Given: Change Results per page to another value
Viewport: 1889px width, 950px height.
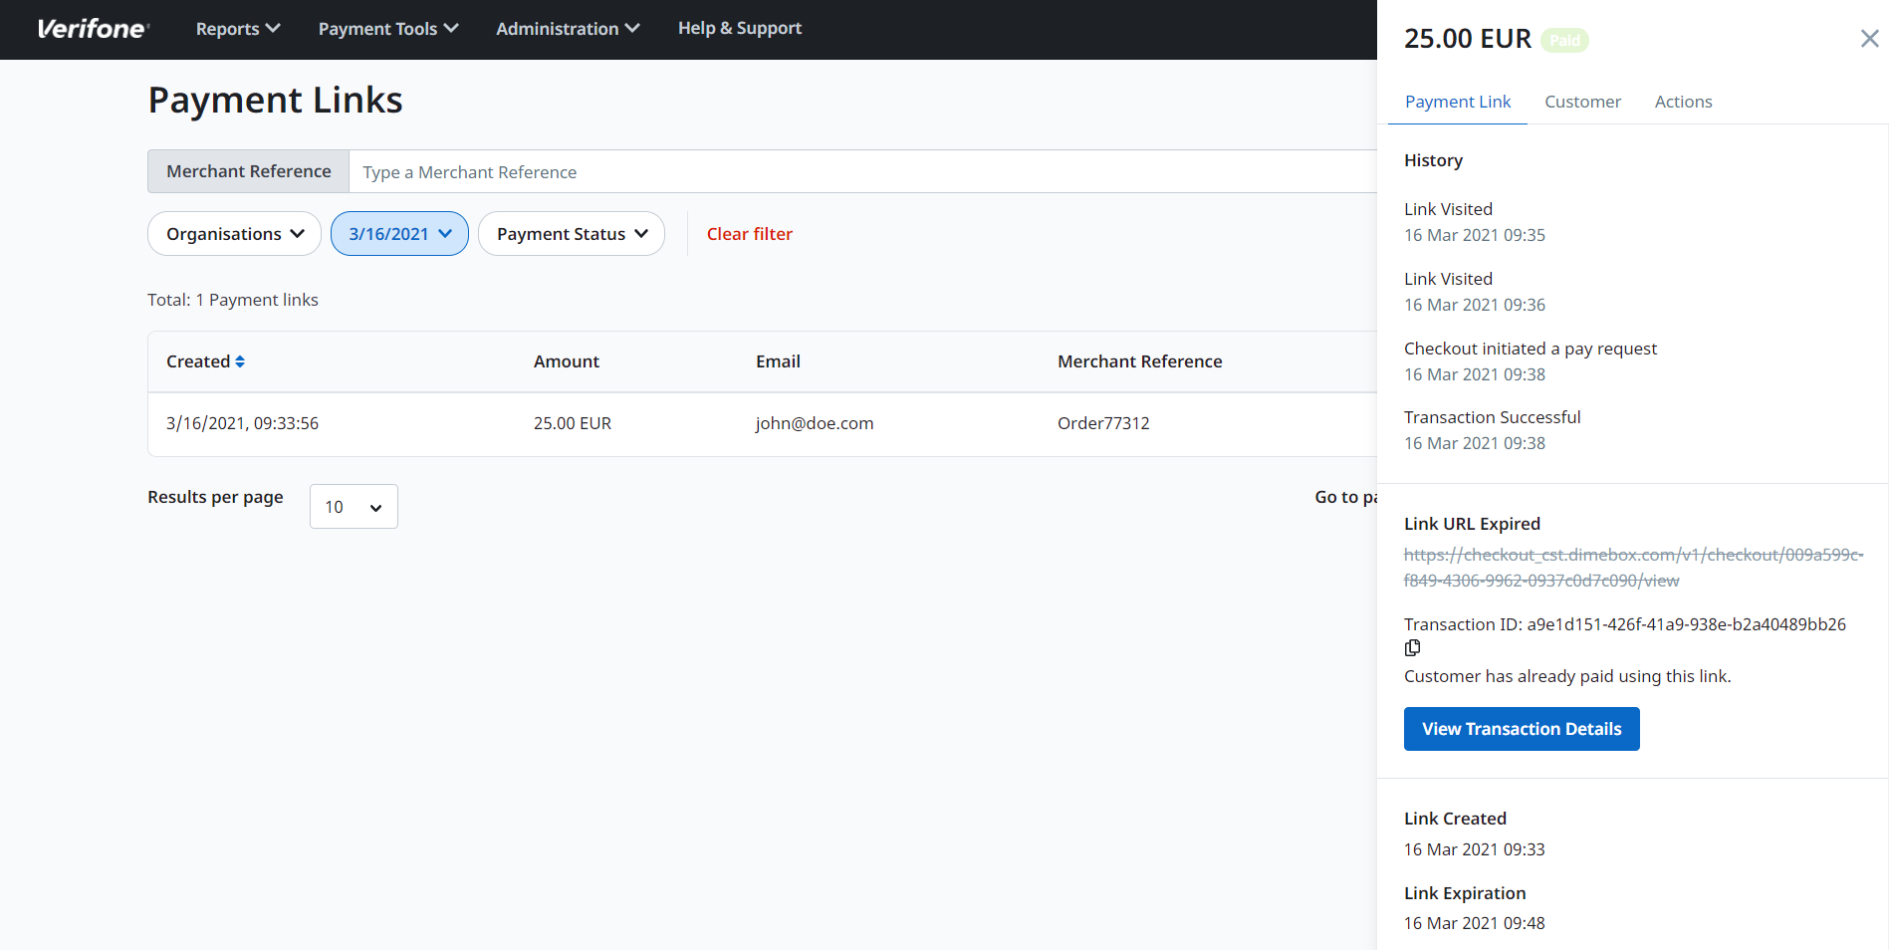Looking at the screenshot, I should [353, 506].
